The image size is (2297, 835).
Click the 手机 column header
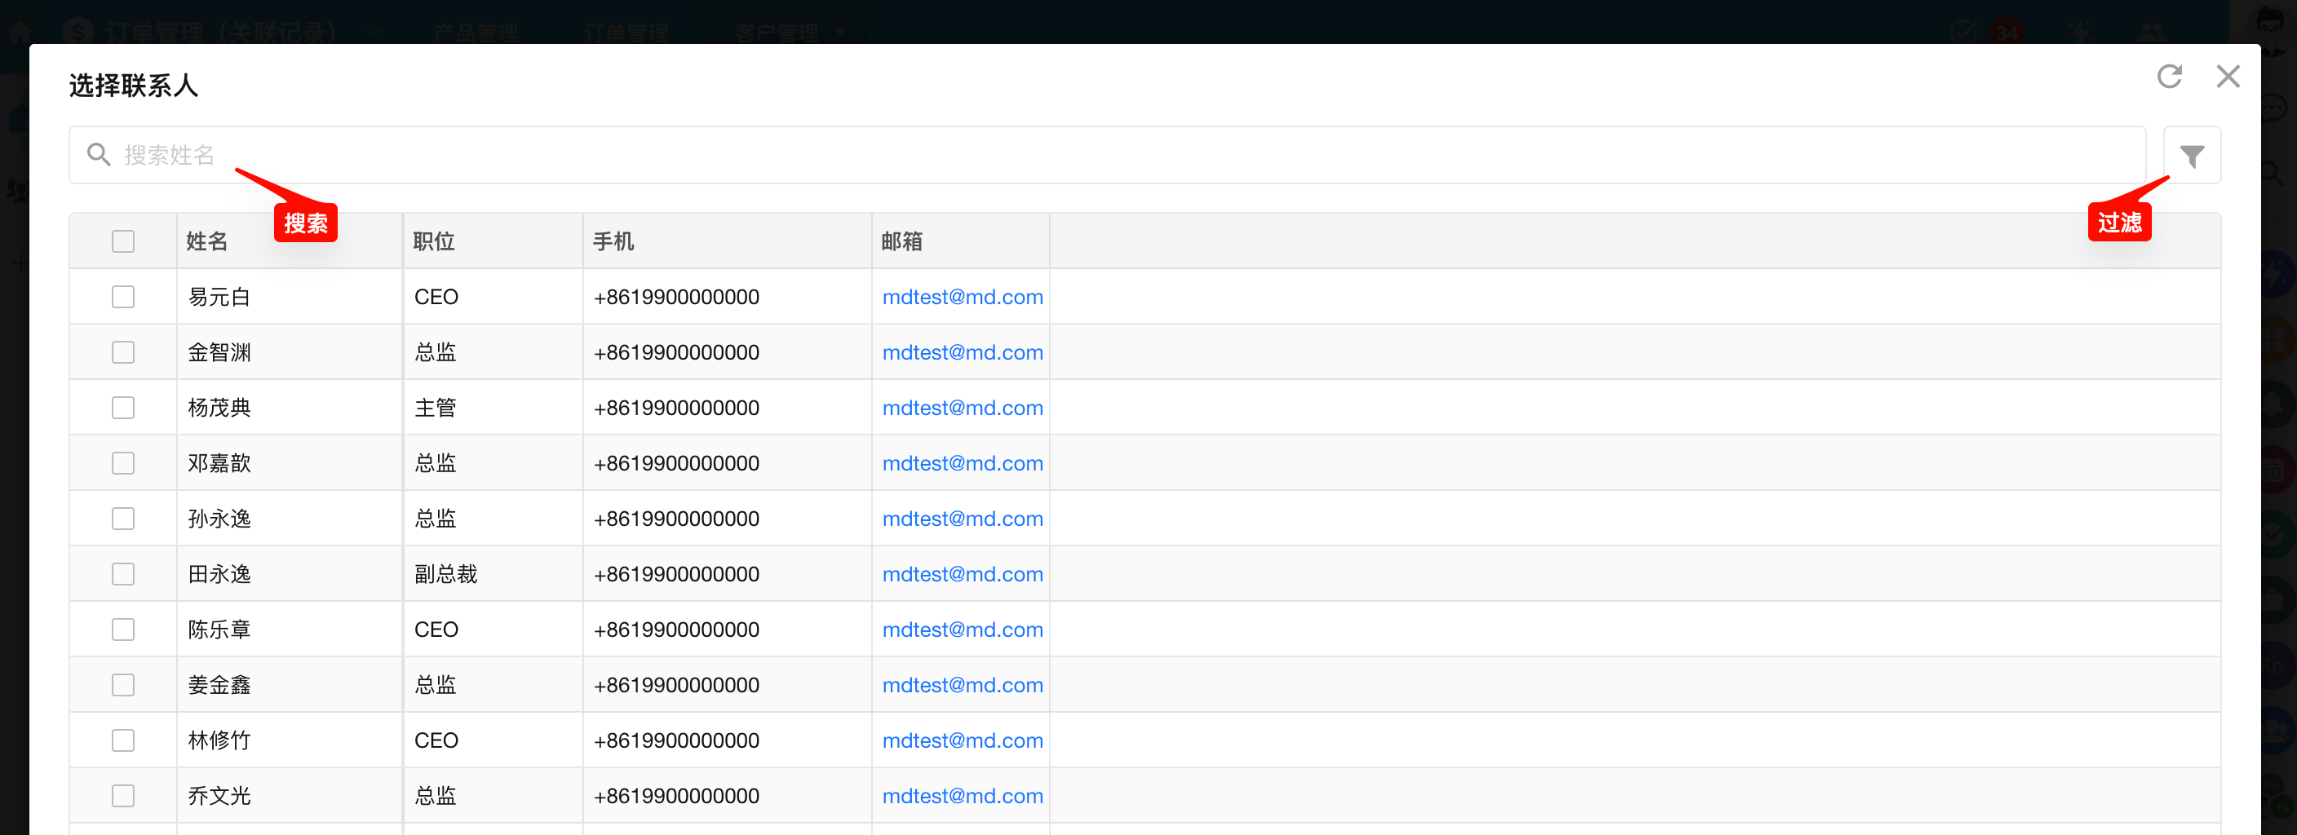point(613,241)
